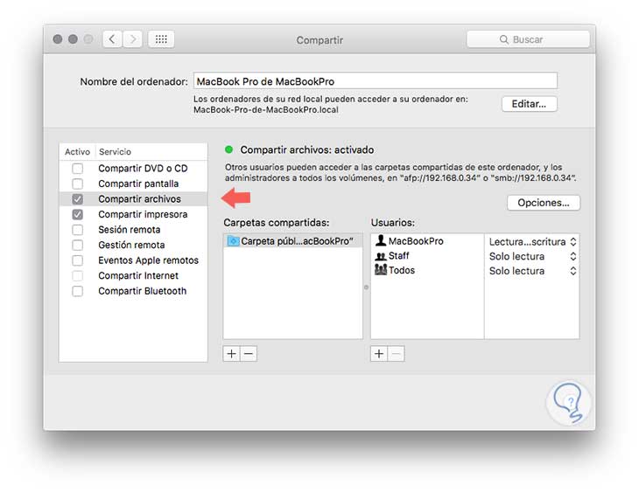Select Compartir Bluetooth service row
639x492 pixels.
click(133, 291)
